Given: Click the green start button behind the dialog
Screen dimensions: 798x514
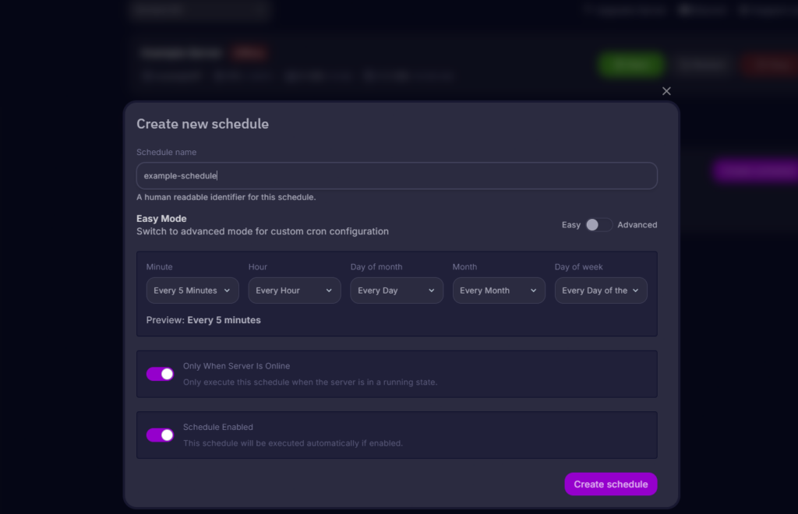Looking at the screenshot, I should [631, 65].
